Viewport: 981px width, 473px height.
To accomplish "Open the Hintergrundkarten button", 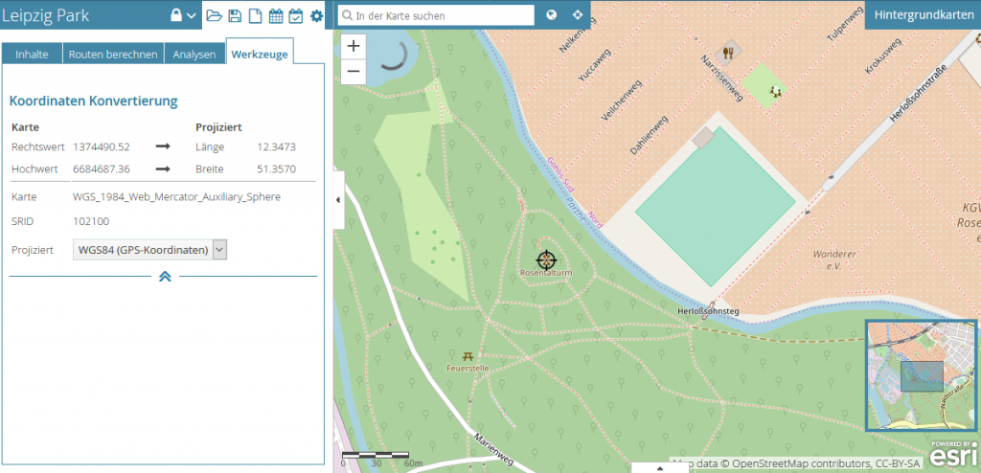I will 922,15.
